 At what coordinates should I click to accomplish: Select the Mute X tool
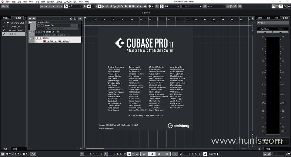[122, 6]
